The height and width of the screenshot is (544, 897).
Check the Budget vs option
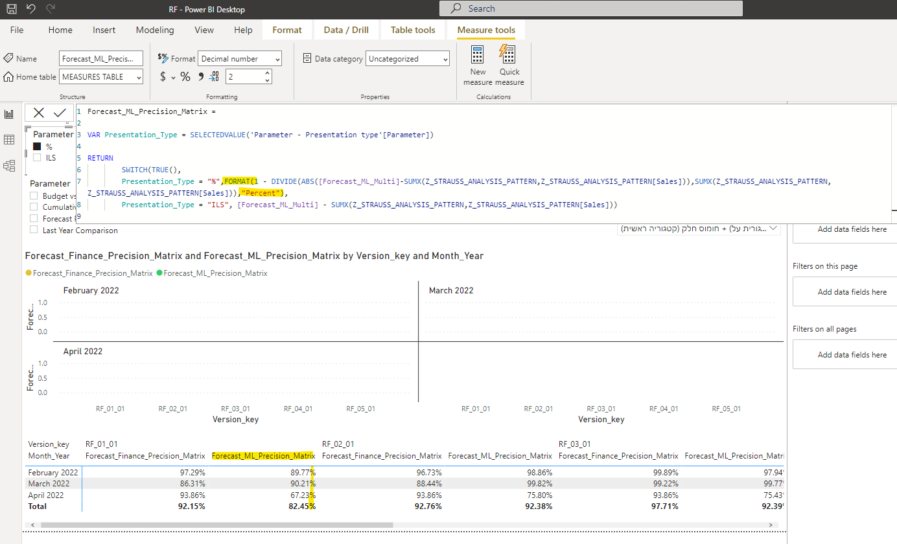pyautogui.click(x=34, y=196)
